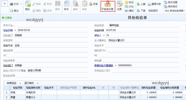Click the 主计量单位 field 浮动主计量公斤
The image size is (186, 100).
point(143,40)
